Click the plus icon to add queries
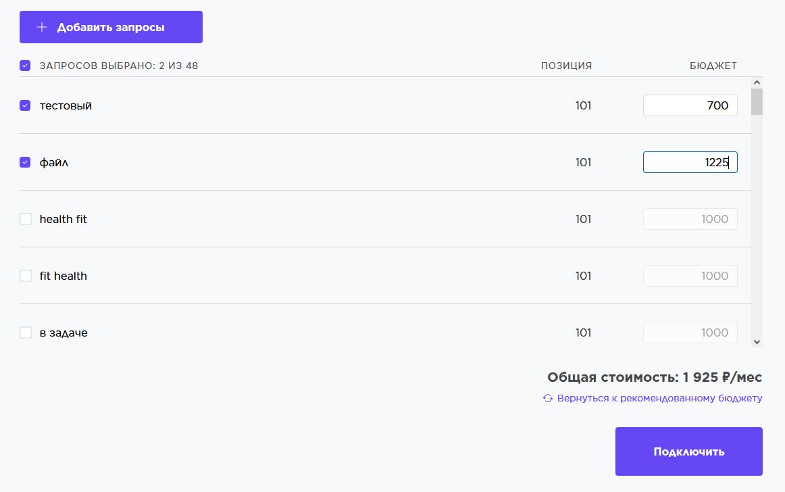Screen dimensions: 785x492 [42, 26]
